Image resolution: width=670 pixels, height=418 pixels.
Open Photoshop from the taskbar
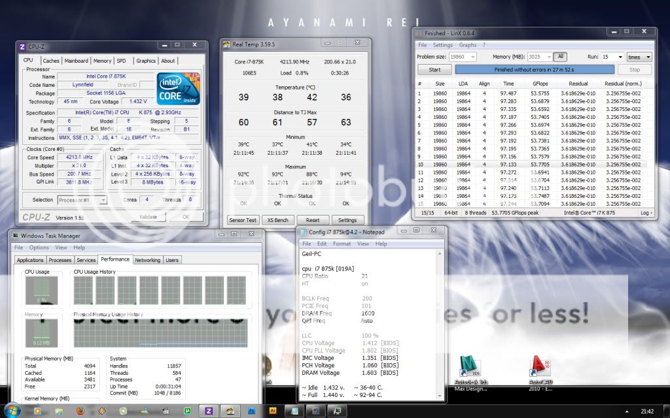pyautogui.click(x=251, y=411)
